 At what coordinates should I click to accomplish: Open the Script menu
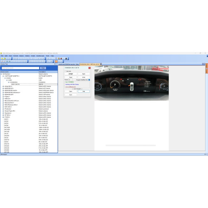click(x=33, y=56)
